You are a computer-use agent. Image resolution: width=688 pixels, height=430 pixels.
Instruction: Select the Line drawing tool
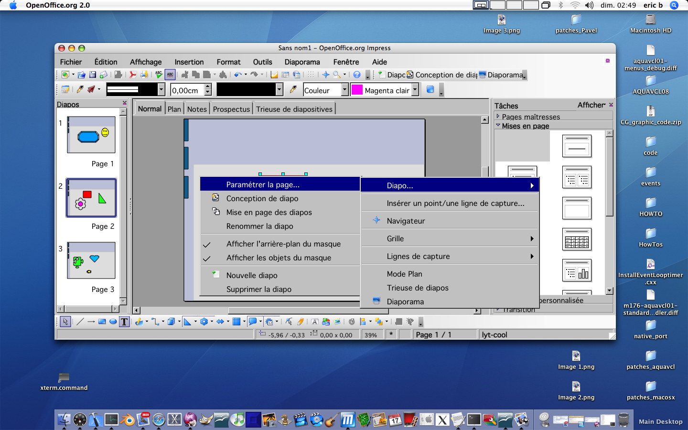coord(80,322)
